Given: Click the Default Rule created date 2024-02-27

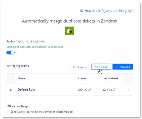Looking at the screenshot, I should coord(84,90).
